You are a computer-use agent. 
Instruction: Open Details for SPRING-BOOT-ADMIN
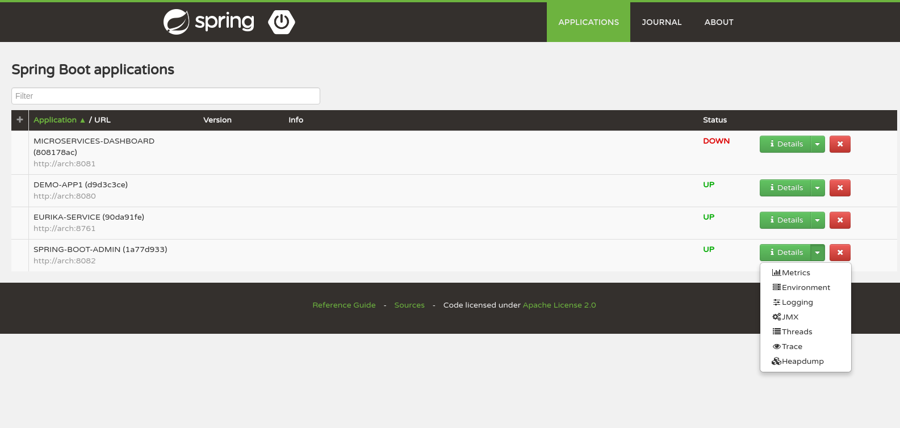pos(785,253)
